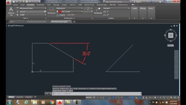Toggle Clean Screen icon in status bar
186x105 pixels.
pos(175,97)
